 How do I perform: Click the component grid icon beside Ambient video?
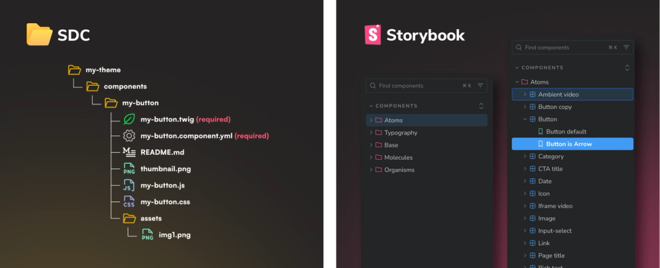(x=533, y=94)
